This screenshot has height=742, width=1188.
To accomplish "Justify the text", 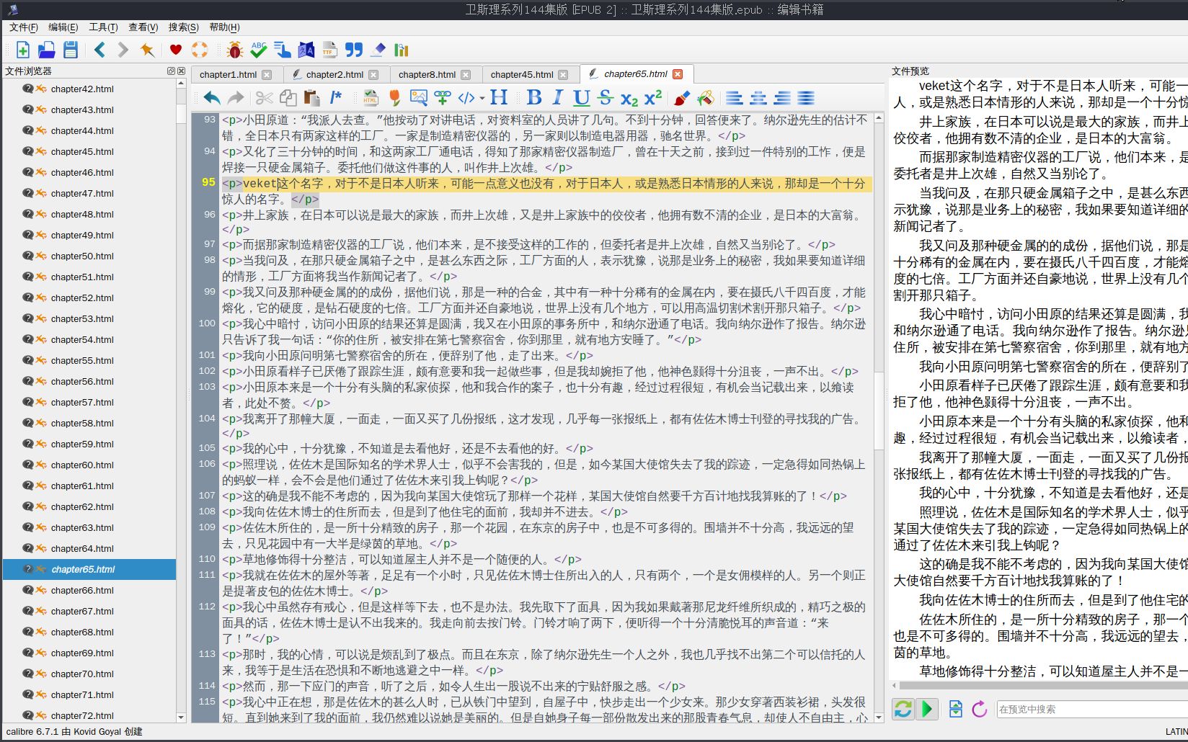I will (x=806, y=97).
